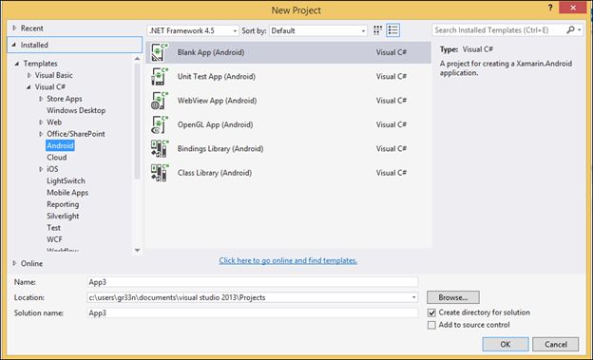Expand the Visual Basic node
The height and width of the screenshot is (360, 593).
click(x=29, y=75)
